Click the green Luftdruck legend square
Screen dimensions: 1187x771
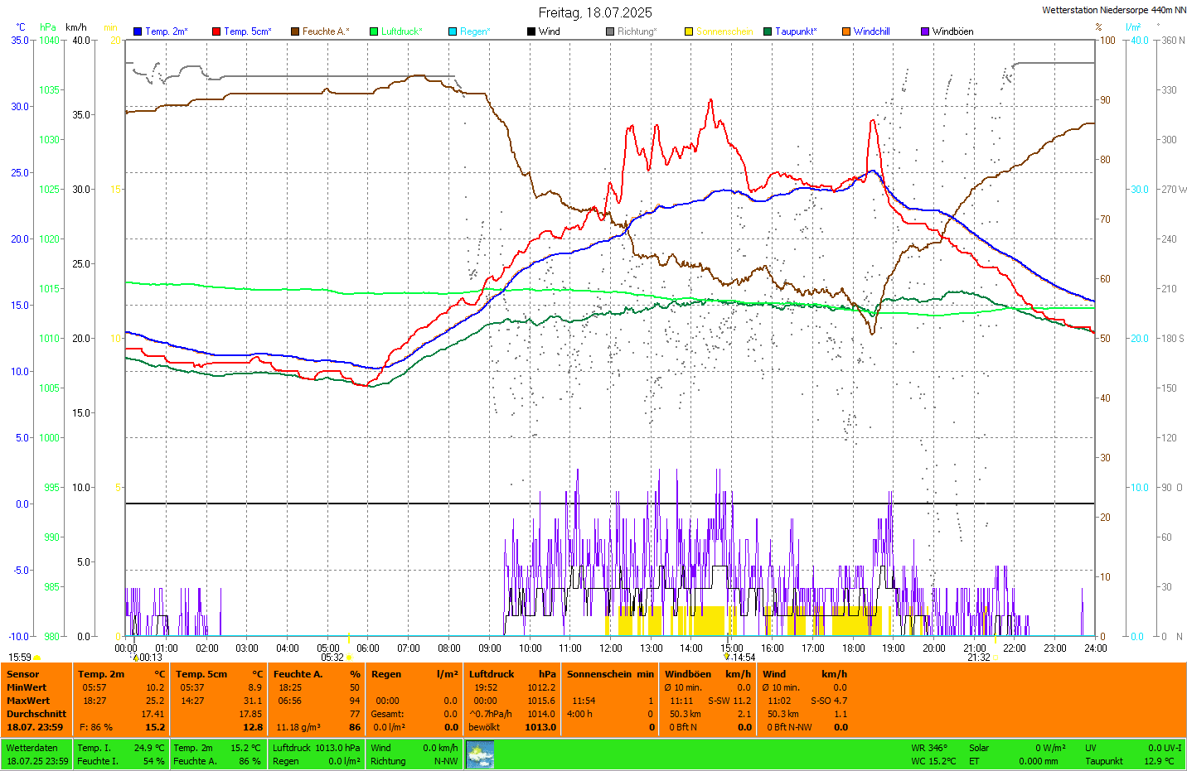pos(374,31)
